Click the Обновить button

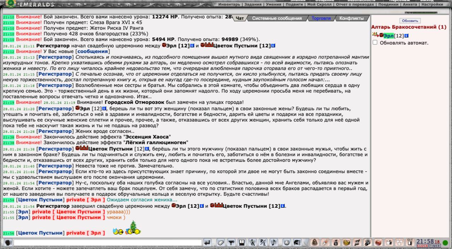pos(410,21)
